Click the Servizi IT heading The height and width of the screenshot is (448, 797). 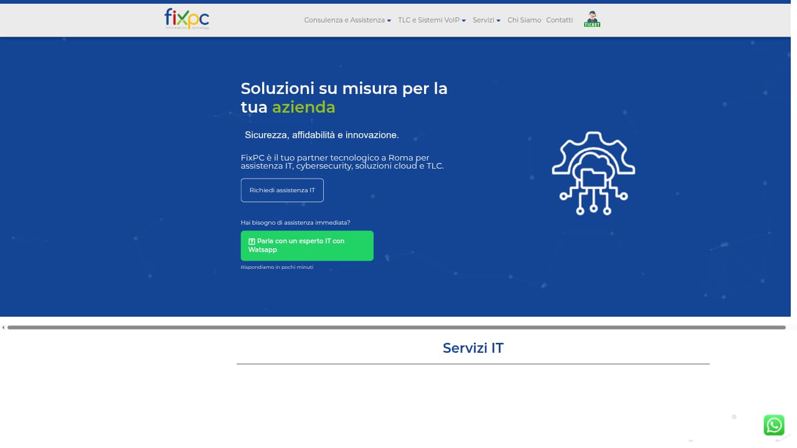(473, 348)
